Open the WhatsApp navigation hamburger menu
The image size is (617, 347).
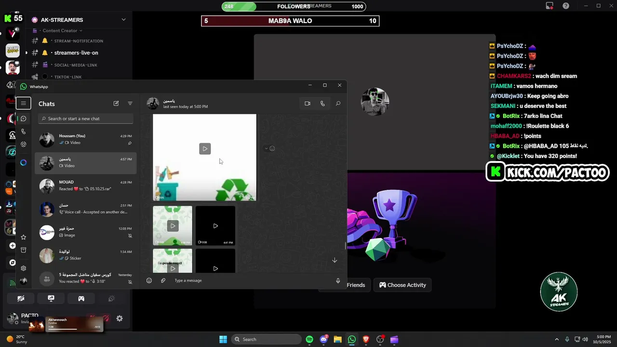[x=23, y=103]
